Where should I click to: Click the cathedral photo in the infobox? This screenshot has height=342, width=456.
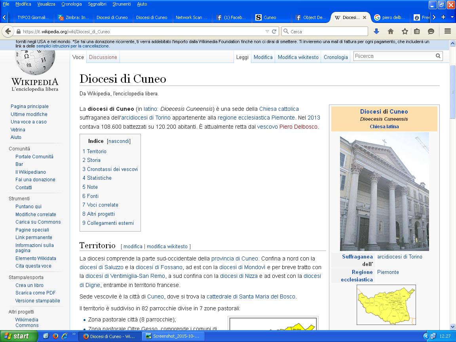click(x=384, y=191)
